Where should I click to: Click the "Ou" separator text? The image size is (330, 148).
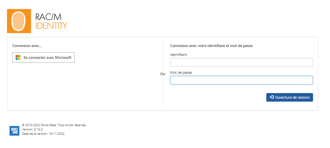pyautogui.click(x=163, y=74)
